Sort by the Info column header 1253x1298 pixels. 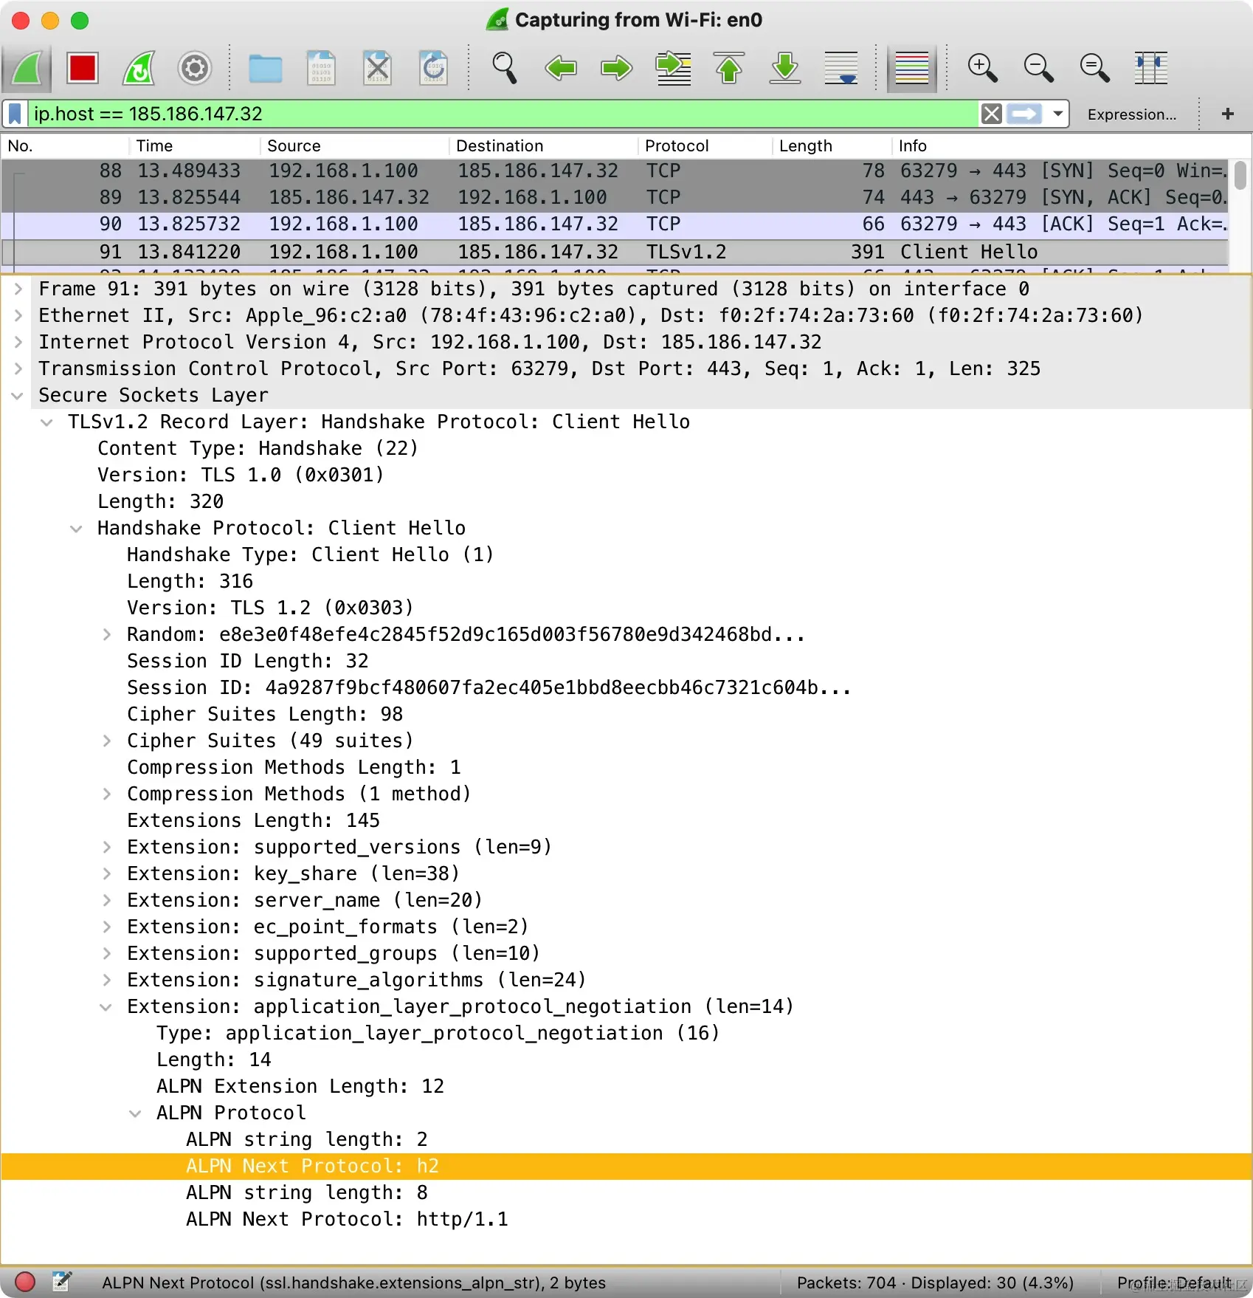point(1060,145)
